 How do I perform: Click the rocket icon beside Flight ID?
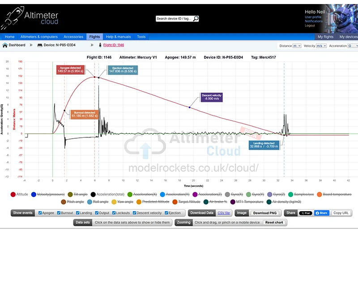click(100, 45)
